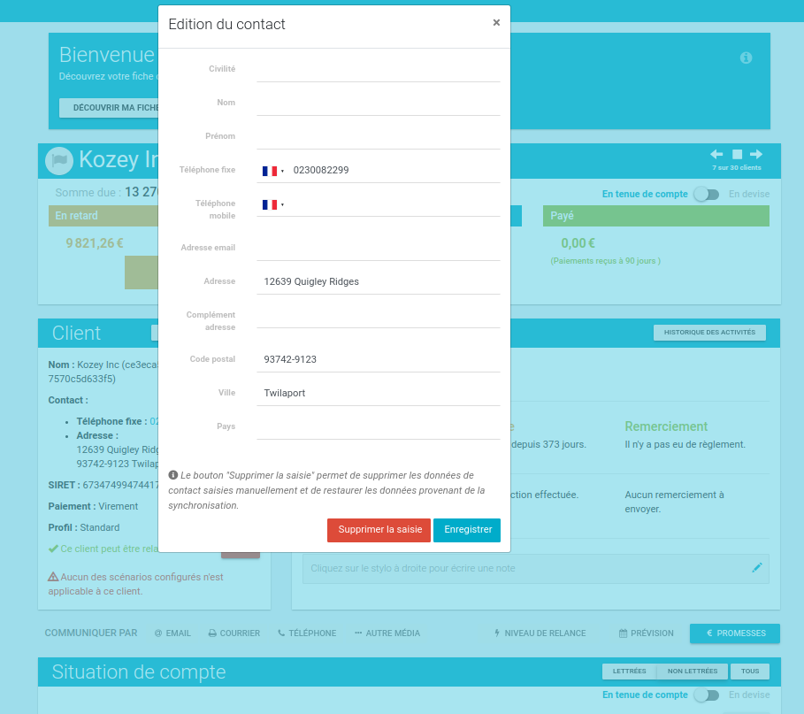Viewport: 804px width, 714px height.
Task: Go to next client with right arrow
Action: [x=756, y=154]
